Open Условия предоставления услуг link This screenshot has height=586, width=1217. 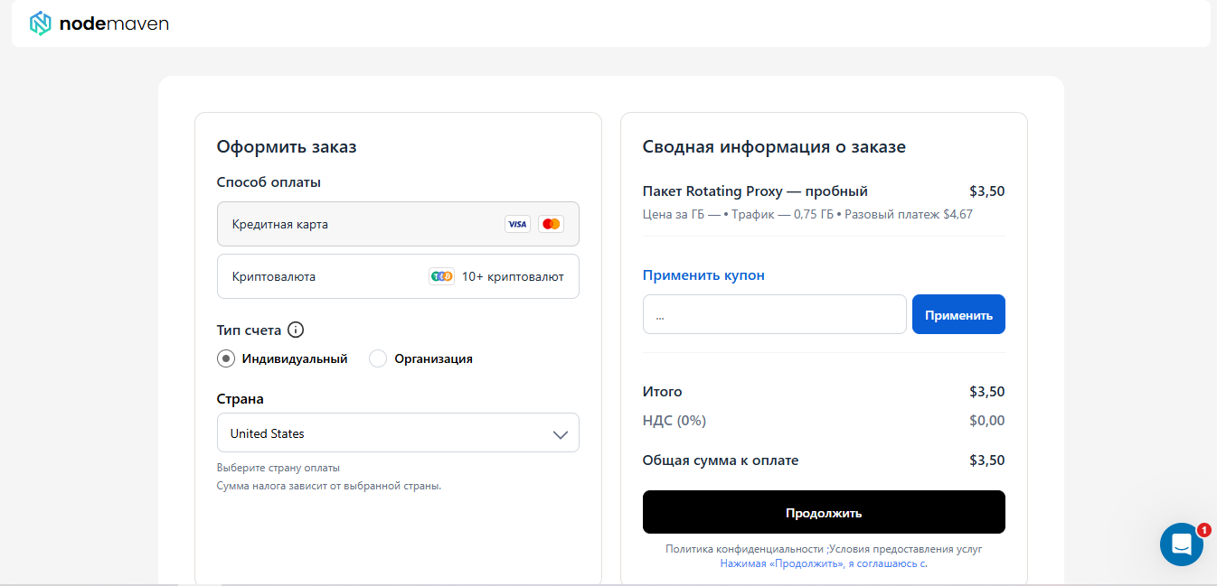click(x=905, y=549)
